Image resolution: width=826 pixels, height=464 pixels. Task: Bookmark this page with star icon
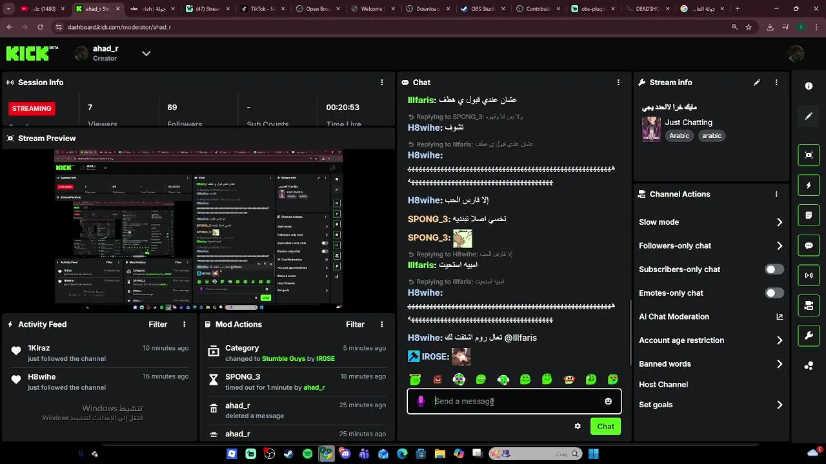(x=749, y=27)
